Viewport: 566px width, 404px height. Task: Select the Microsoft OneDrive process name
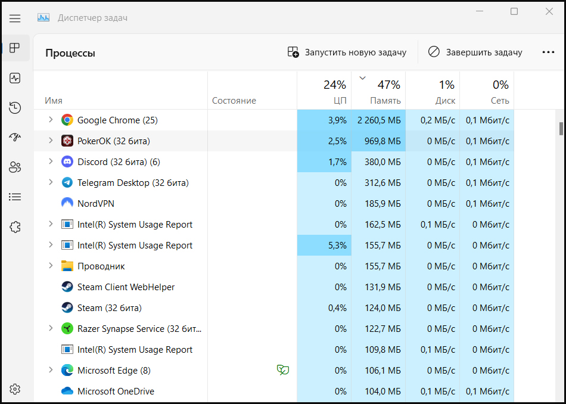[116, 391]
